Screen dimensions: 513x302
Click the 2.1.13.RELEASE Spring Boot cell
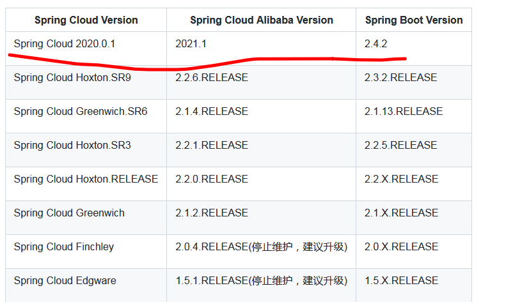pyautogui.click(x=403, y=112)
